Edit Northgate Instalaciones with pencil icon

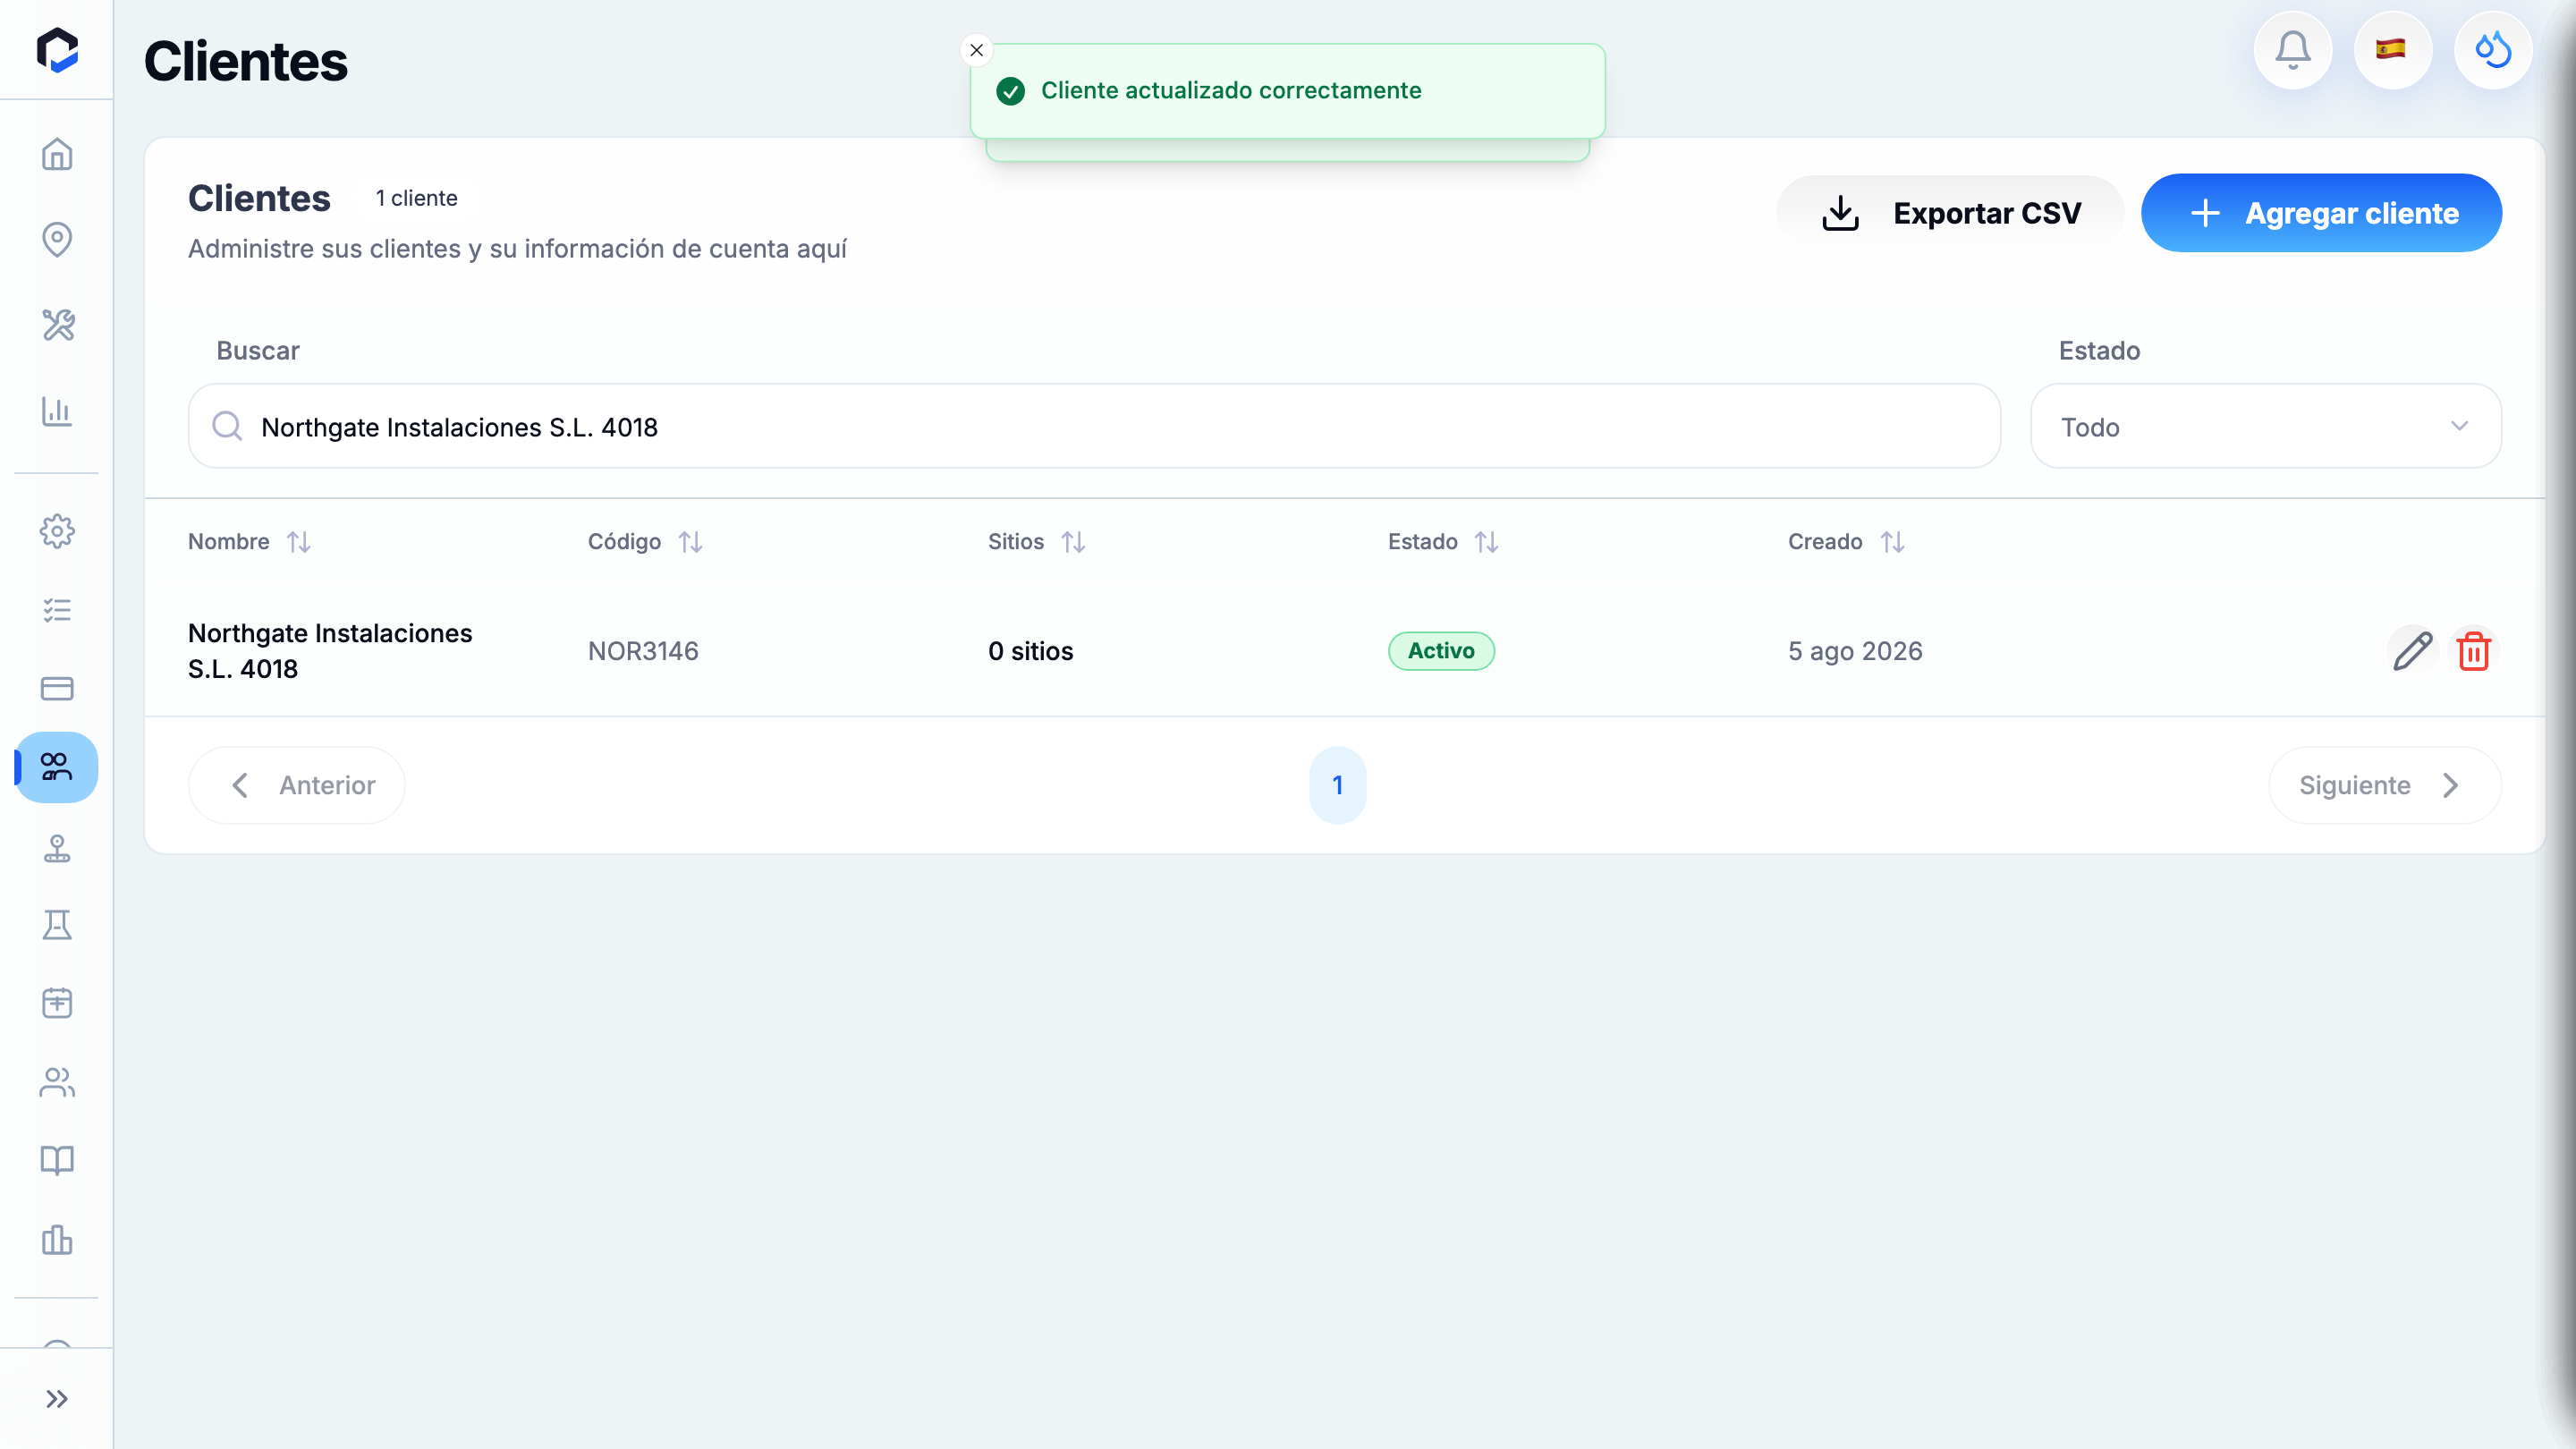pyautogui.click(x=2412, y=651)
